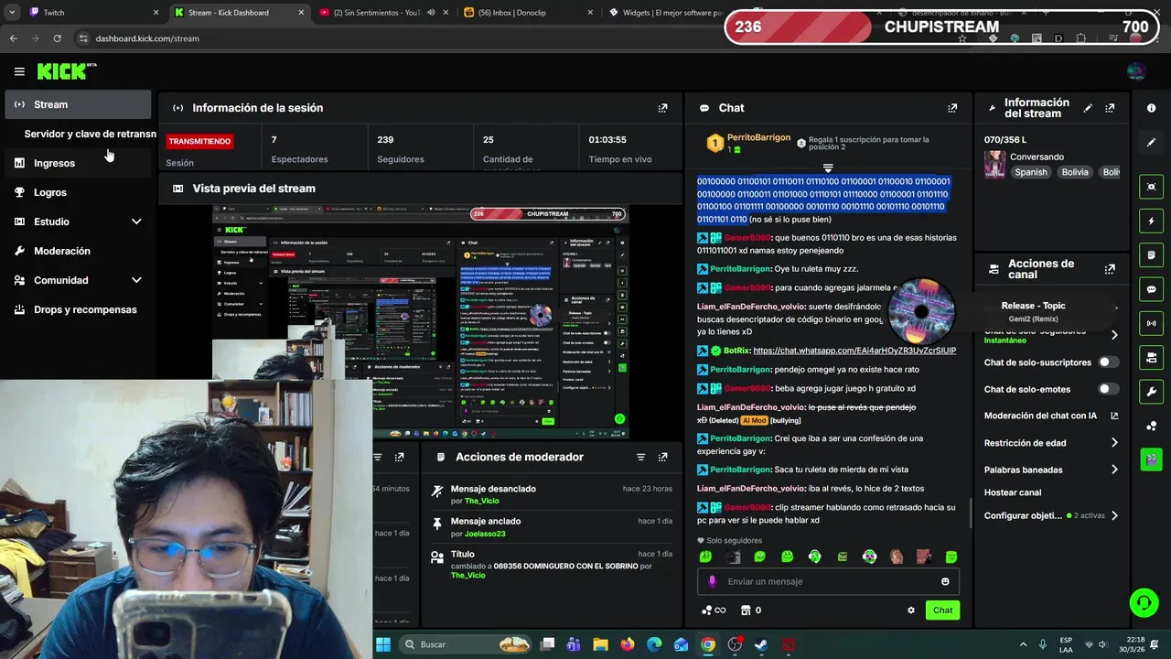Open Firefox from the taskbar
This screenshot has width=1171, height=659.
627,644
